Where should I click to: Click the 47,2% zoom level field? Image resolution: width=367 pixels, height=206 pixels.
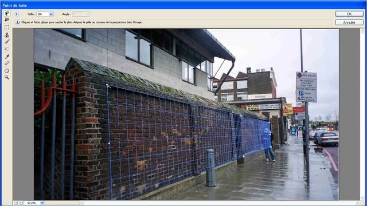pyautogui.click(x=32, y=203)
